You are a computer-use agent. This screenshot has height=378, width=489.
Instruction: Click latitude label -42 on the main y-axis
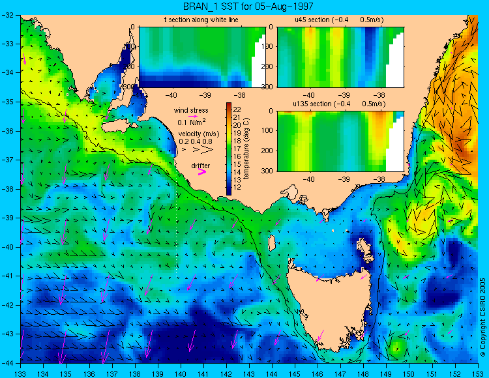point(8,305)
